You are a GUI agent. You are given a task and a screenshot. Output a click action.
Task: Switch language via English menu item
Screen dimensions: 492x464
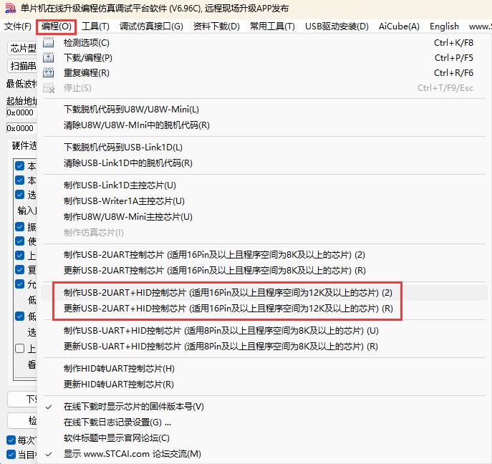pos(444,26)
